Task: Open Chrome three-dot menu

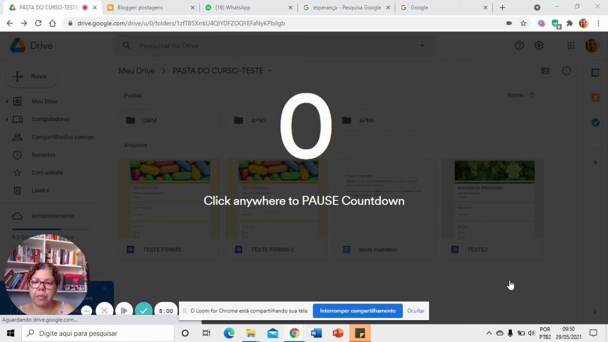Action: tap(598, 23)
